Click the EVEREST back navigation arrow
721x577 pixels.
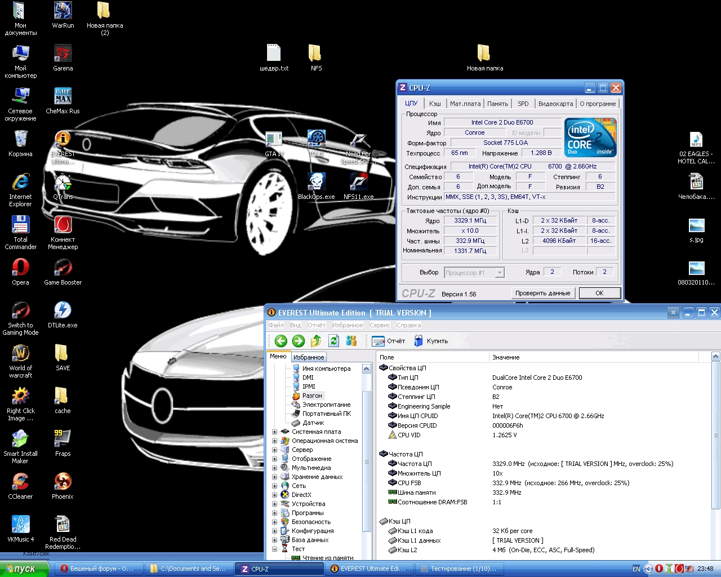[281, 341]
